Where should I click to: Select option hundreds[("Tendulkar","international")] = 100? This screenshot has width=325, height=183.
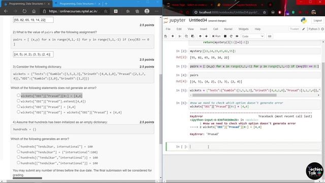18,157
